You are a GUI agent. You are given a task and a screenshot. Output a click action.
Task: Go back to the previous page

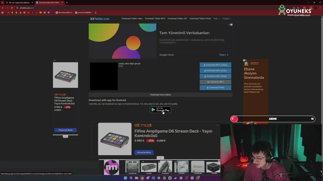[3, 8]
